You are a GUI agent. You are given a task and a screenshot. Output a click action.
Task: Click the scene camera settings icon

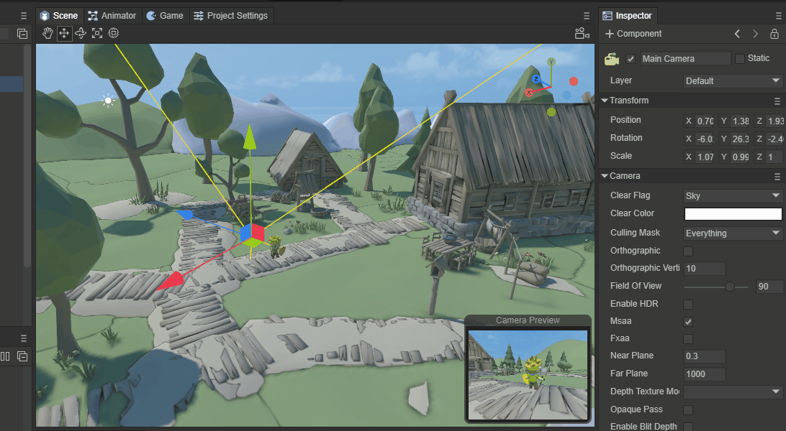pos(582,33)
